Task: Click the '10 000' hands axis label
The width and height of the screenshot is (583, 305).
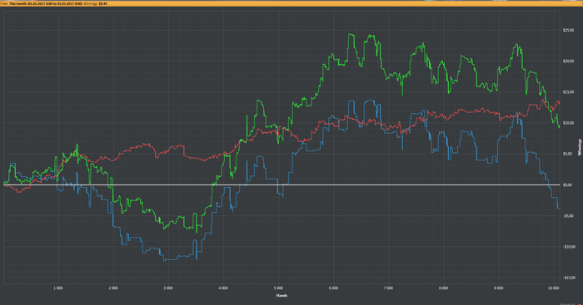Action: pos(554,288)
